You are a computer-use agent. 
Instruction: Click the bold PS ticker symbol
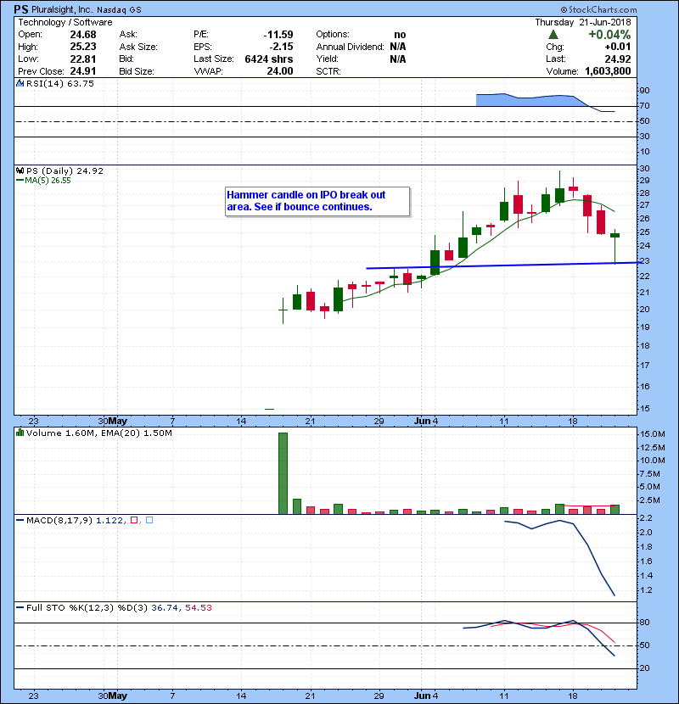click(x=22, y=8)
